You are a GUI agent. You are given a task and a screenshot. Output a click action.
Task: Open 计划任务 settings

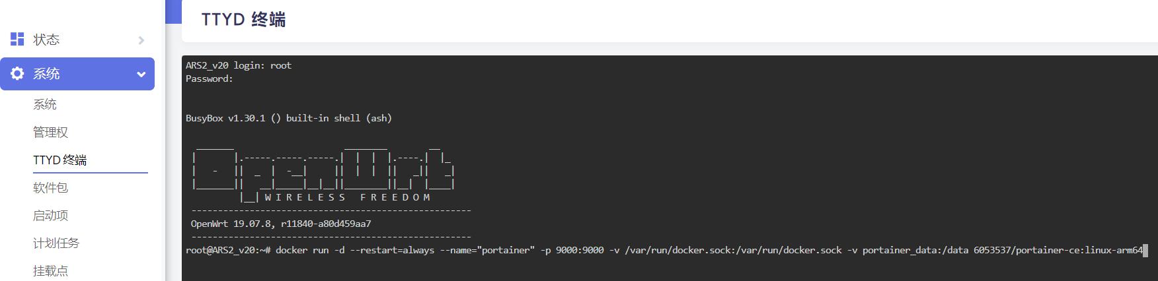coord(56,243)
